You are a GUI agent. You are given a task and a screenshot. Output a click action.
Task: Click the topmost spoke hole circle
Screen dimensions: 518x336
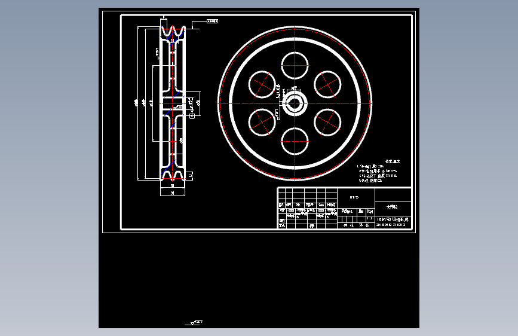point(295,66)
